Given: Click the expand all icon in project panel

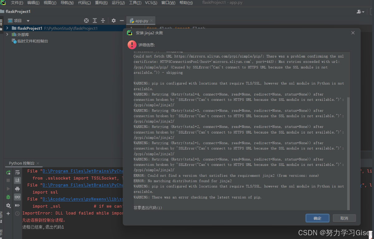Looking at the screenshot, I should (95, 21).
